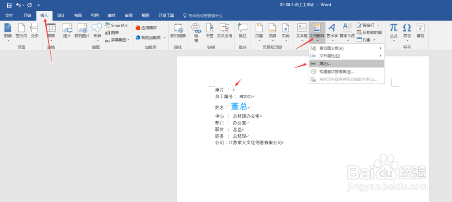Switch to the References (引用) tab
The width and height of the screenshot is (452, 202).
(x=95, y=15)
